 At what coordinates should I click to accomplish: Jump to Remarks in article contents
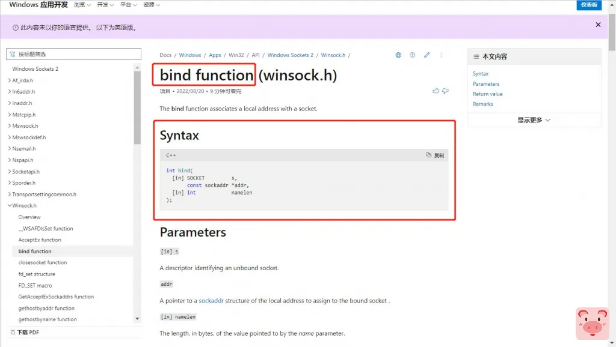483,104
